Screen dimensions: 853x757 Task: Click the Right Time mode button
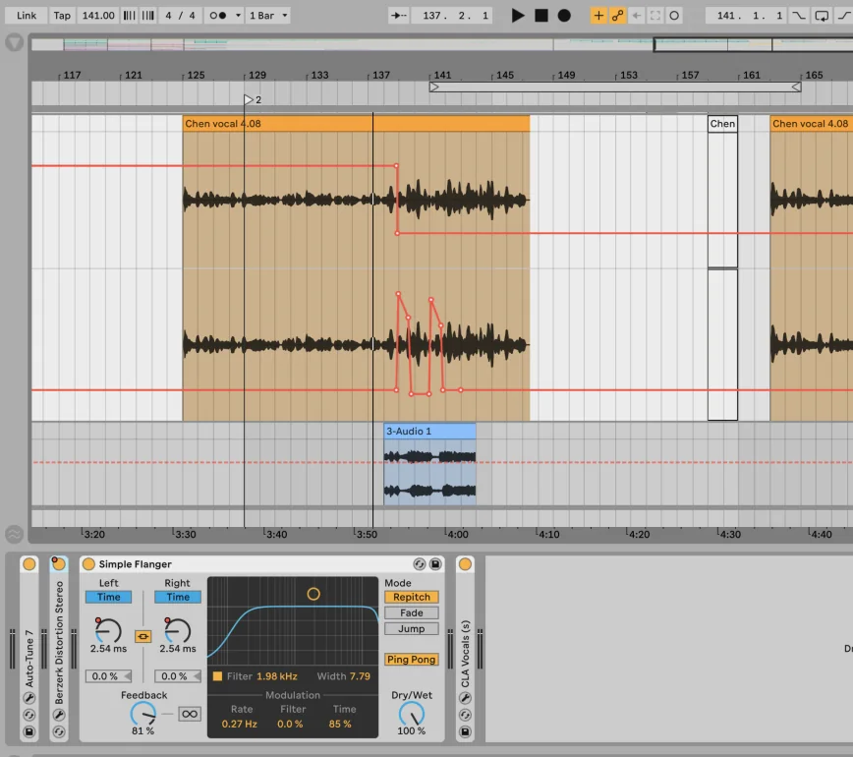[x=177, y=597]
